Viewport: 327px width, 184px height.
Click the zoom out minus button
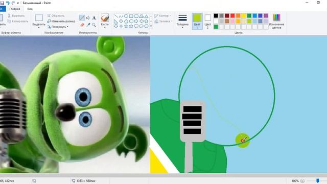pos(302,181)
